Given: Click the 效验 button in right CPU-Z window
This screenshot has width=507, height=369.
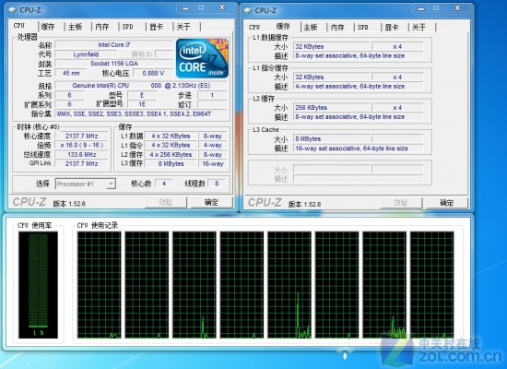Looking at the screenshot, I should (401, 203).
